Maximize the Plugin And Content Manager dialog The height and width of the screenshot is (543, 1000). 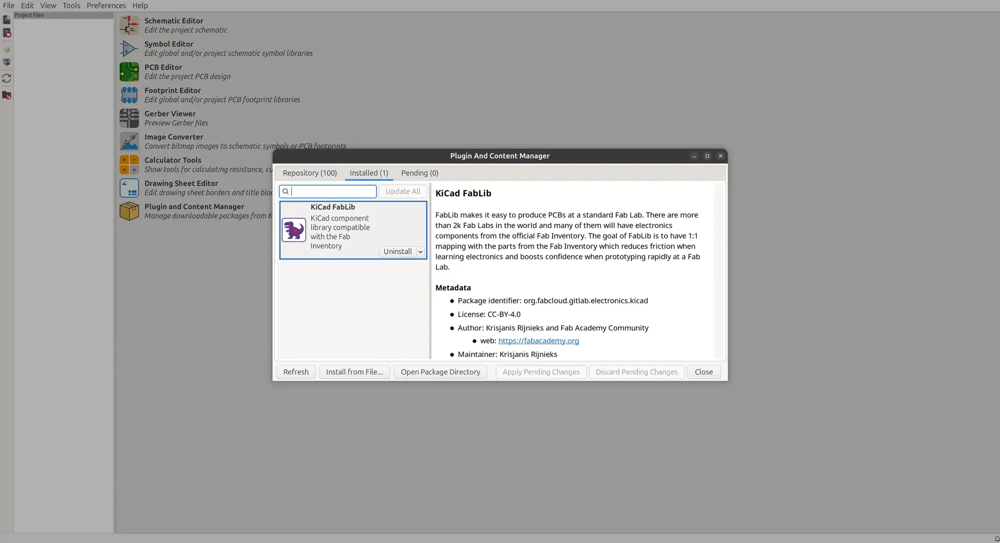click(x=707, y=156)
